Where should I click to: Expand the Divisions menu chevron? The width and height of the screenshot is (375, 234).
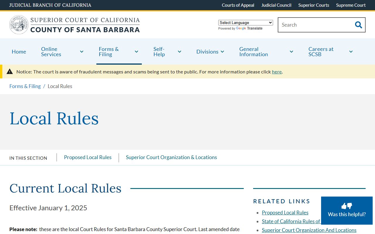222,52
